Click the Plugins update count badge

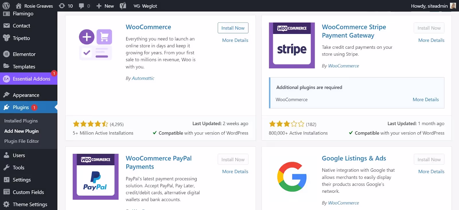34,107
